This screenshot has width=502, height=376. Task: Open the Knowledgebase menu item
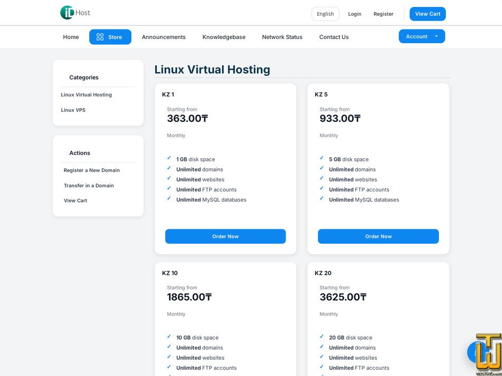pyautogui.click(x=224, y=37)
